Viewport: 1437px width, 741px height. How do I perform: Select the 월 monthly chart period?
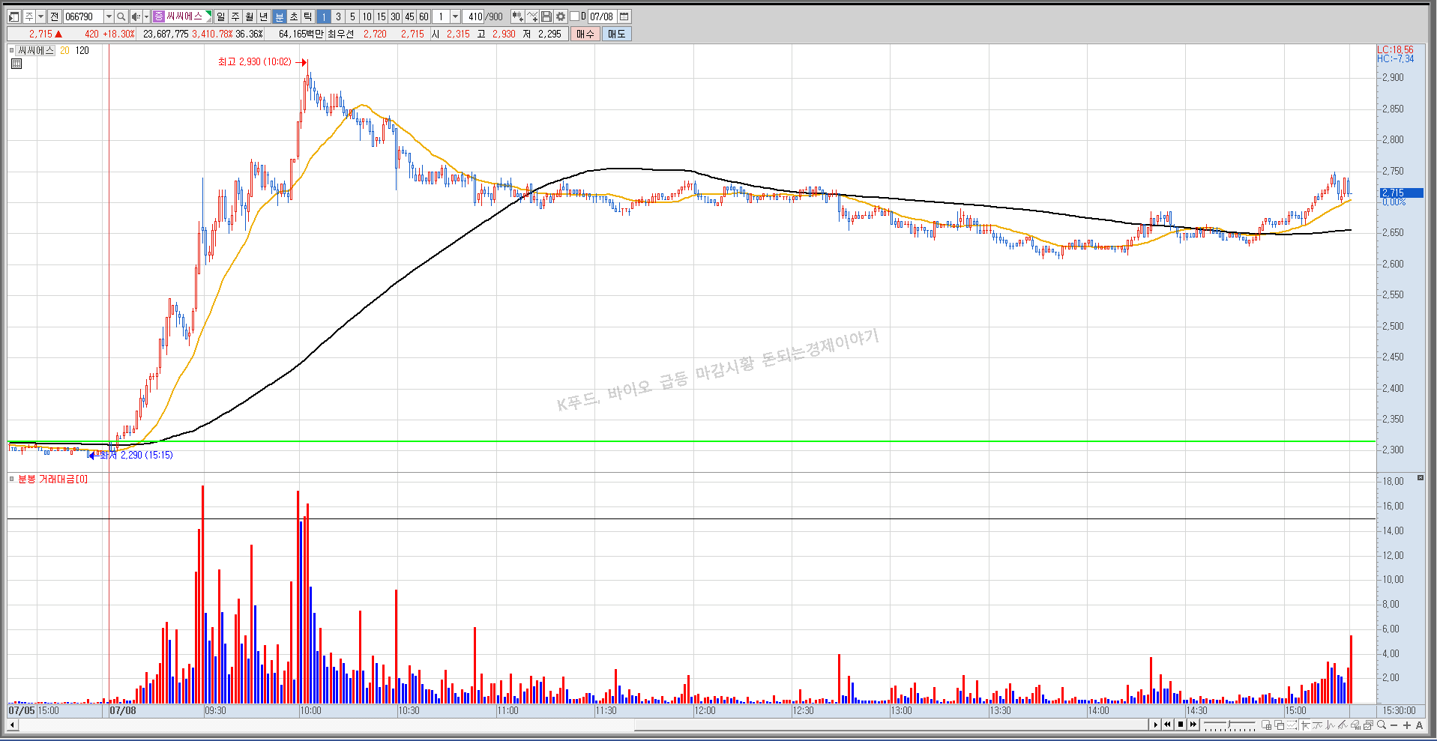249,16
